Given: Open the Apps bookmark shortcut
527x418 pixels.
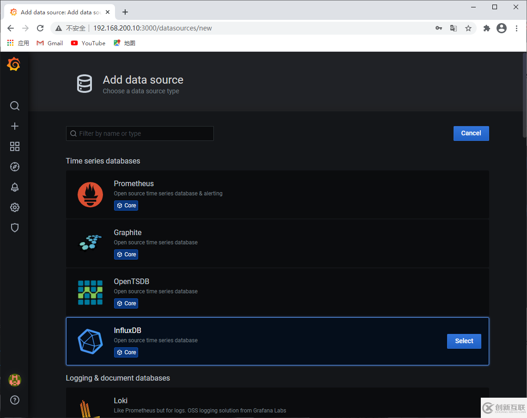Looking at the screenshot, I should coord(18,43).
